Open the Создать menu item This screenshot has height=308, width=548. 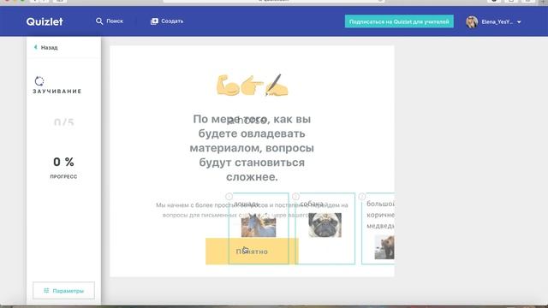(172, 21)
